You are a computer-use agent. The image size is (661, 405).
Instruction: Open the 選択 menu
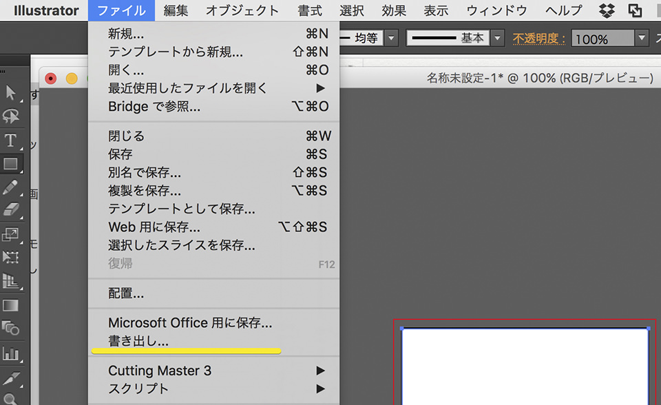pos(352,10)
